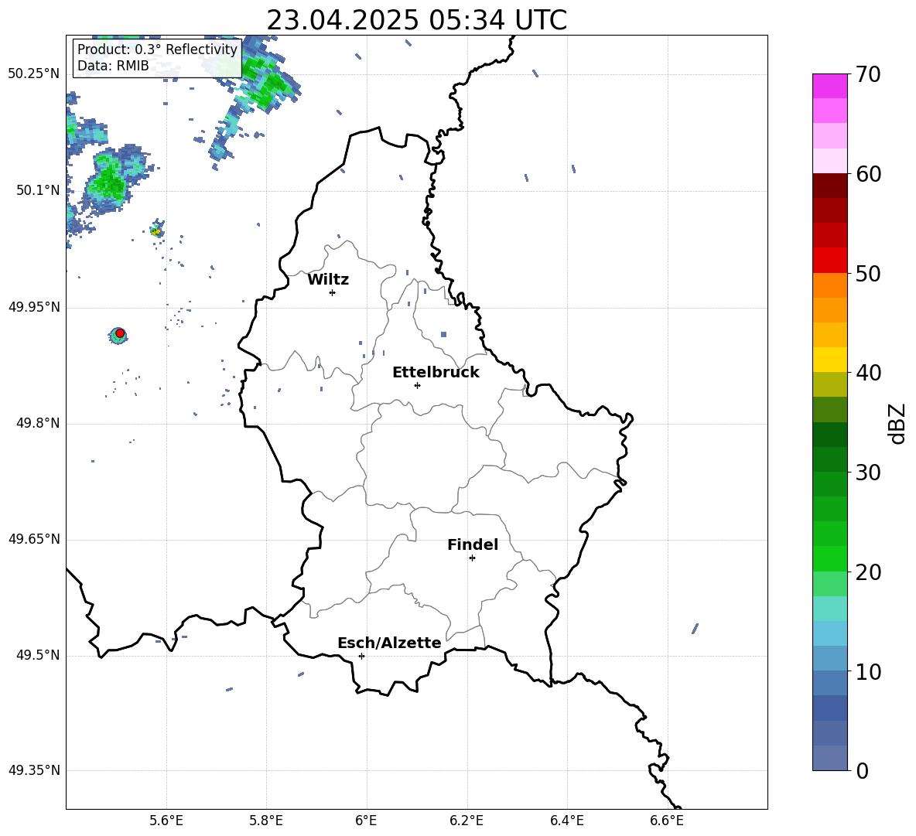Viewport: 916px width, 836px height.
Task: Click the 49.5°N latitude label
Action: click(38, 655)
